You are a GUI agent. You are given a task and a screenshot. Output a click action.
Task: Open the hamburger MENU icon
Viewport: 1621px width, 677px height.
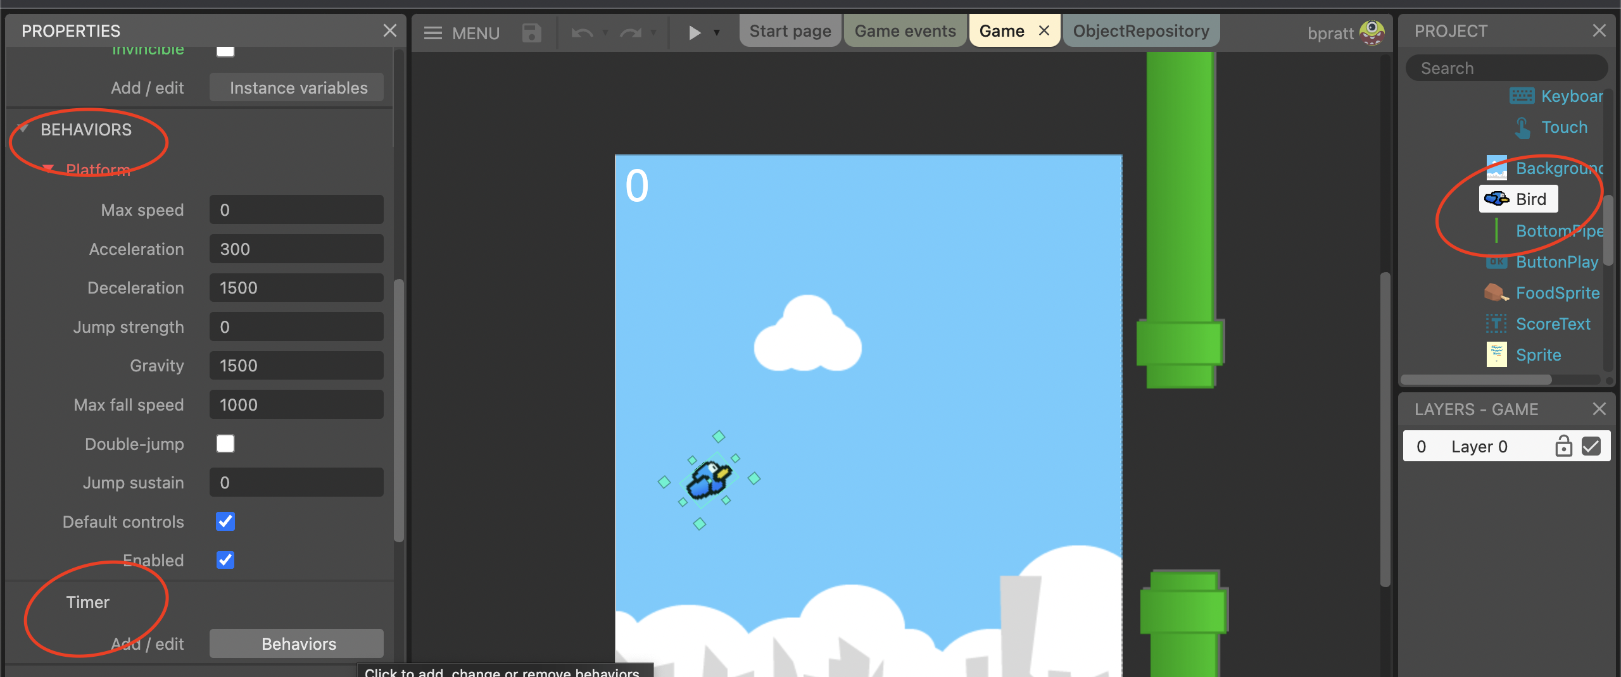[433, 32]
